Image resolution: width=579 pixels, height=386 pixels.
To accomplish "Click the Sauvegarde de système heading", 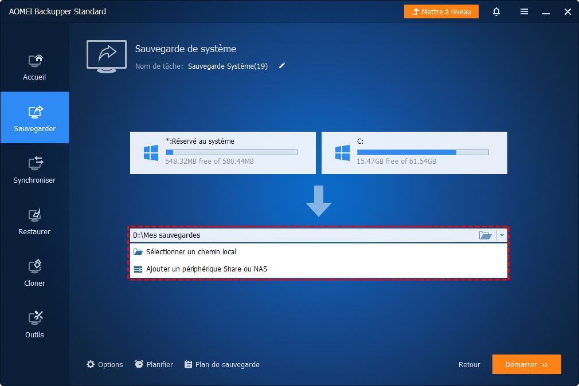I will (x=186, y=49).
